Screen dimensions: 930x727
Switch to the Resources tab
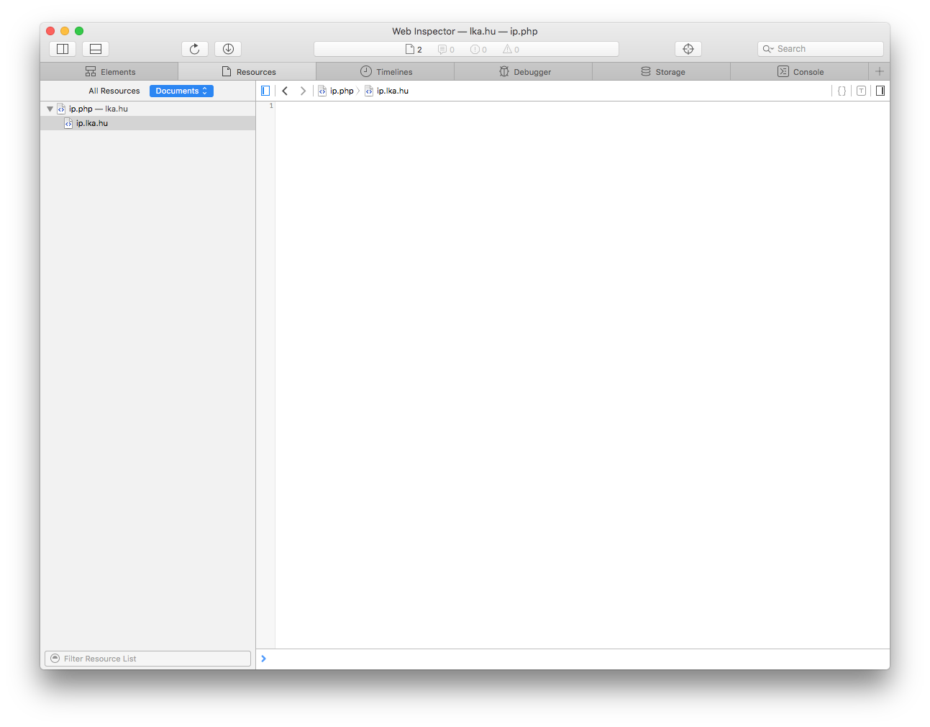[247, 72]
